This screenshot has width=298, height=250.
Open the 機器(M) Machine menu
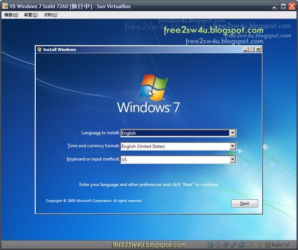11,15
